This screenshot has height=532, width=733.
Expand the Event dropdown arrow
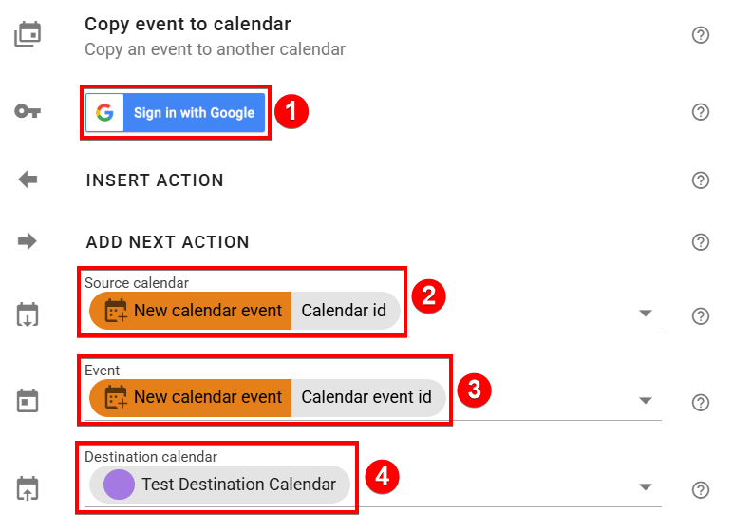646,400
